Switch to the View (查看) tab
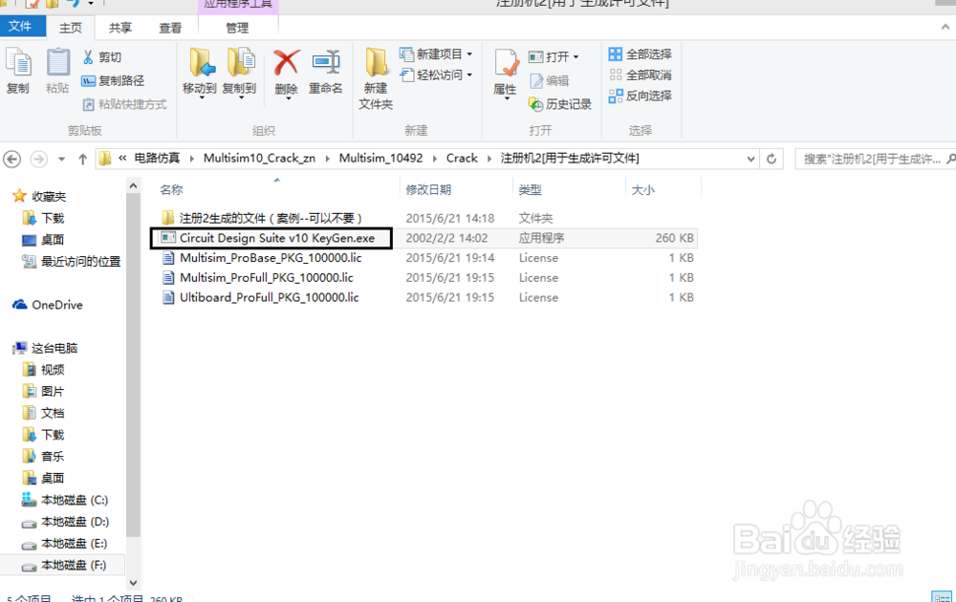The image size is (956, 602). pos(170,28)
